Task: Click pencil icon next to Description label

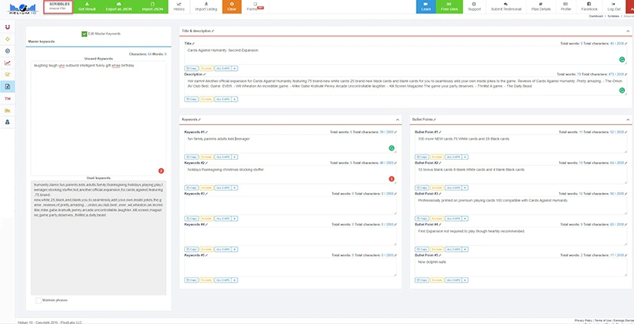Action: pos(204,75)
